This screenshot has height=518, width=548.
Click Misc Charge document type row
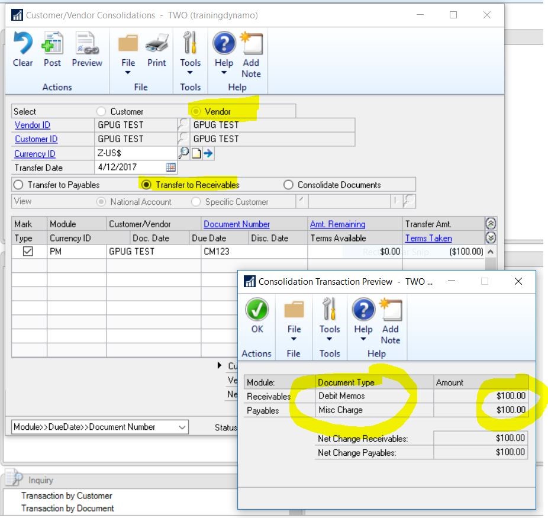(374, 410)
